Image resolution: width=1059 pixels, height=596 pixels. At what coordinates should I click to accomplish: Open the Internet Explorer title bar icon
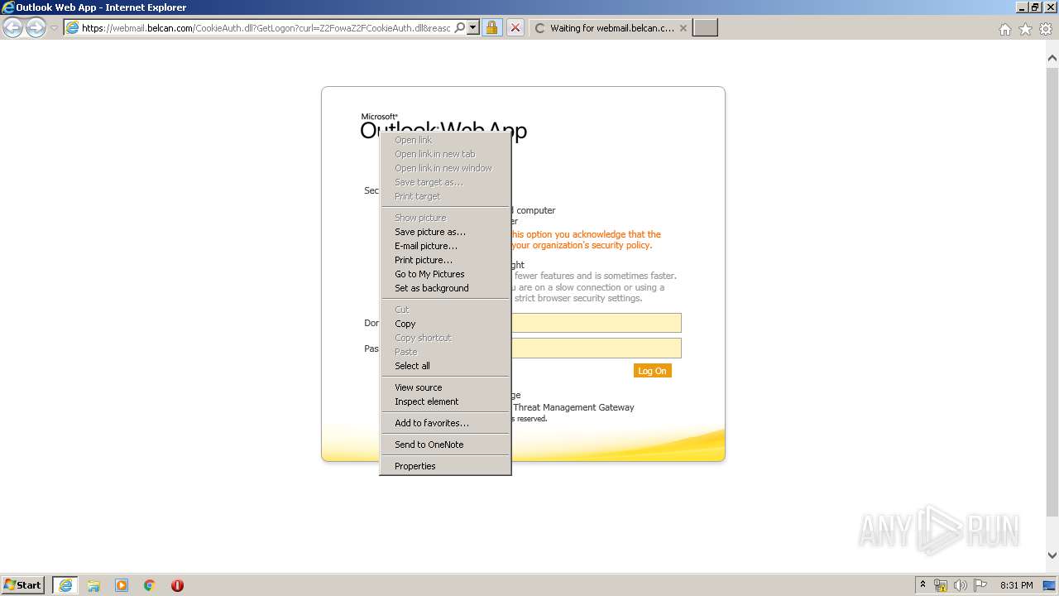(8, 7)
